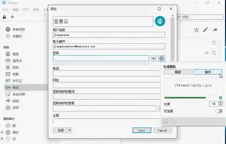This screenshot has width=226, height=144.
Task: Click the strength bar under 密码 field
Action: (x=101, y=64)
